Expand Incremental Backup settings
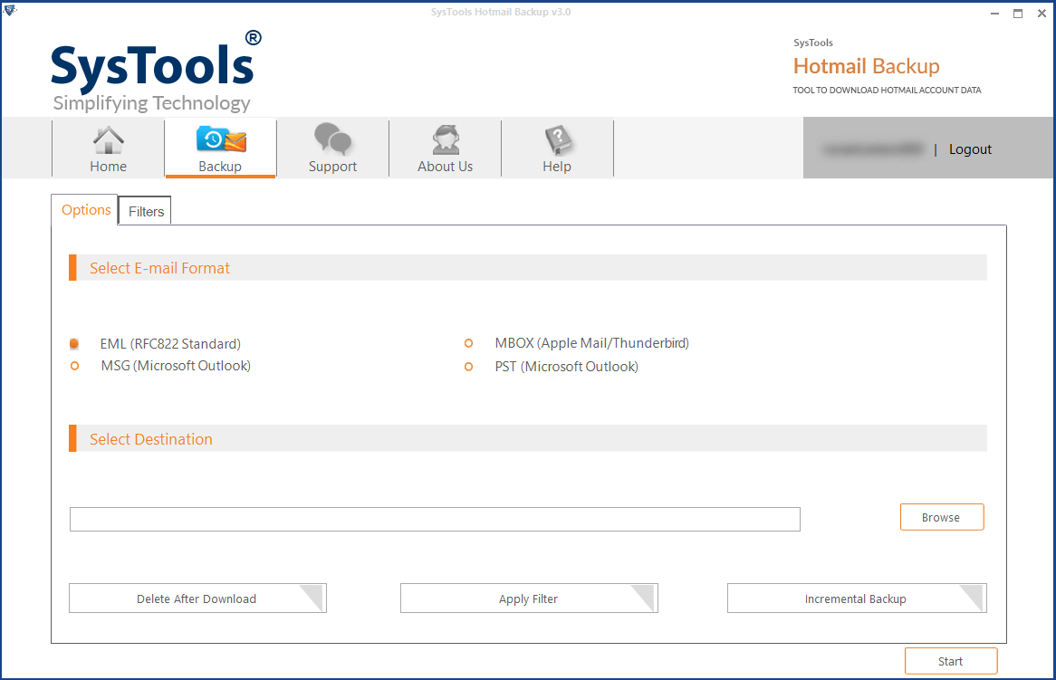This screenshot has height=680, width=1056. (856, 598)
